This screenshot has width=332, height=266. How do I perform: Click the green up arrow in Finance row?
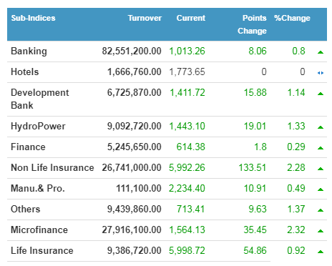321,148
